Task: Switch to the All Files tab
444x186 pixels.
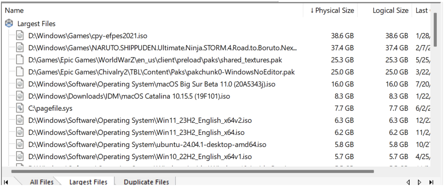Action: [42, 182]
